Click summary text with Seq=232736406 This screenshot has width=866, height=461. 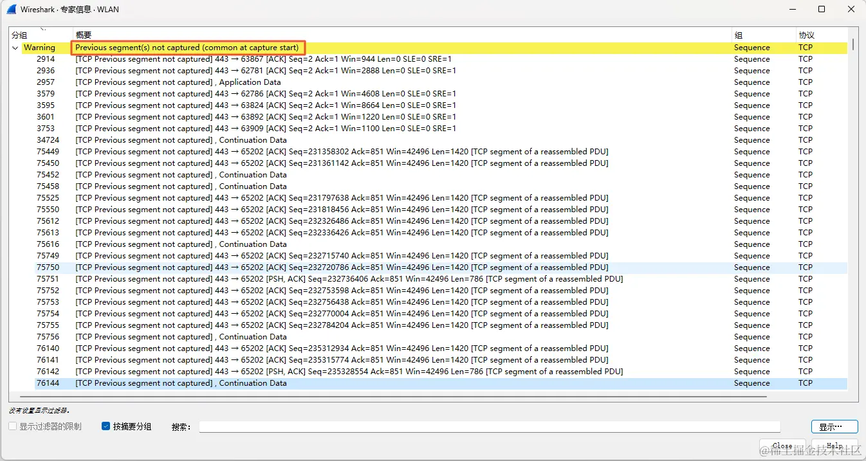349,279
